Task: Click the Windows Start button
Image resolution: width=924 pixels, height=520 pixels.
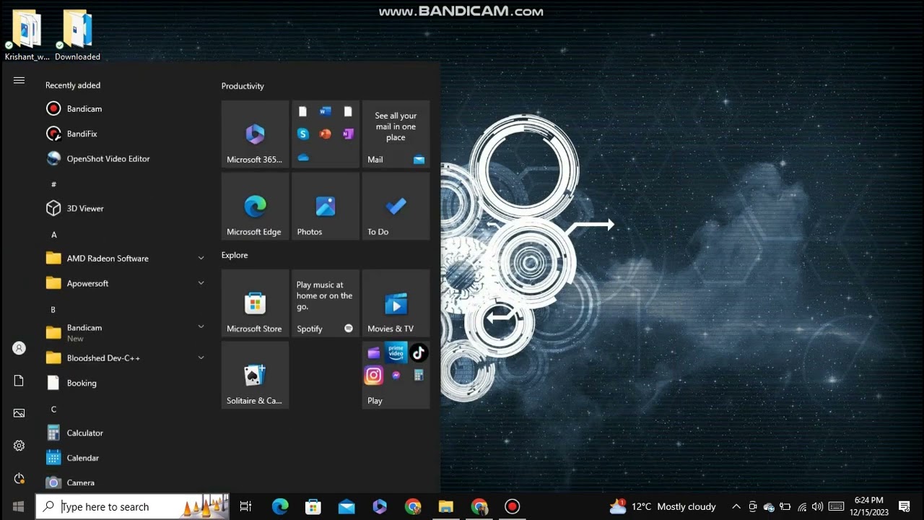Action: click(x=18, y=506)
